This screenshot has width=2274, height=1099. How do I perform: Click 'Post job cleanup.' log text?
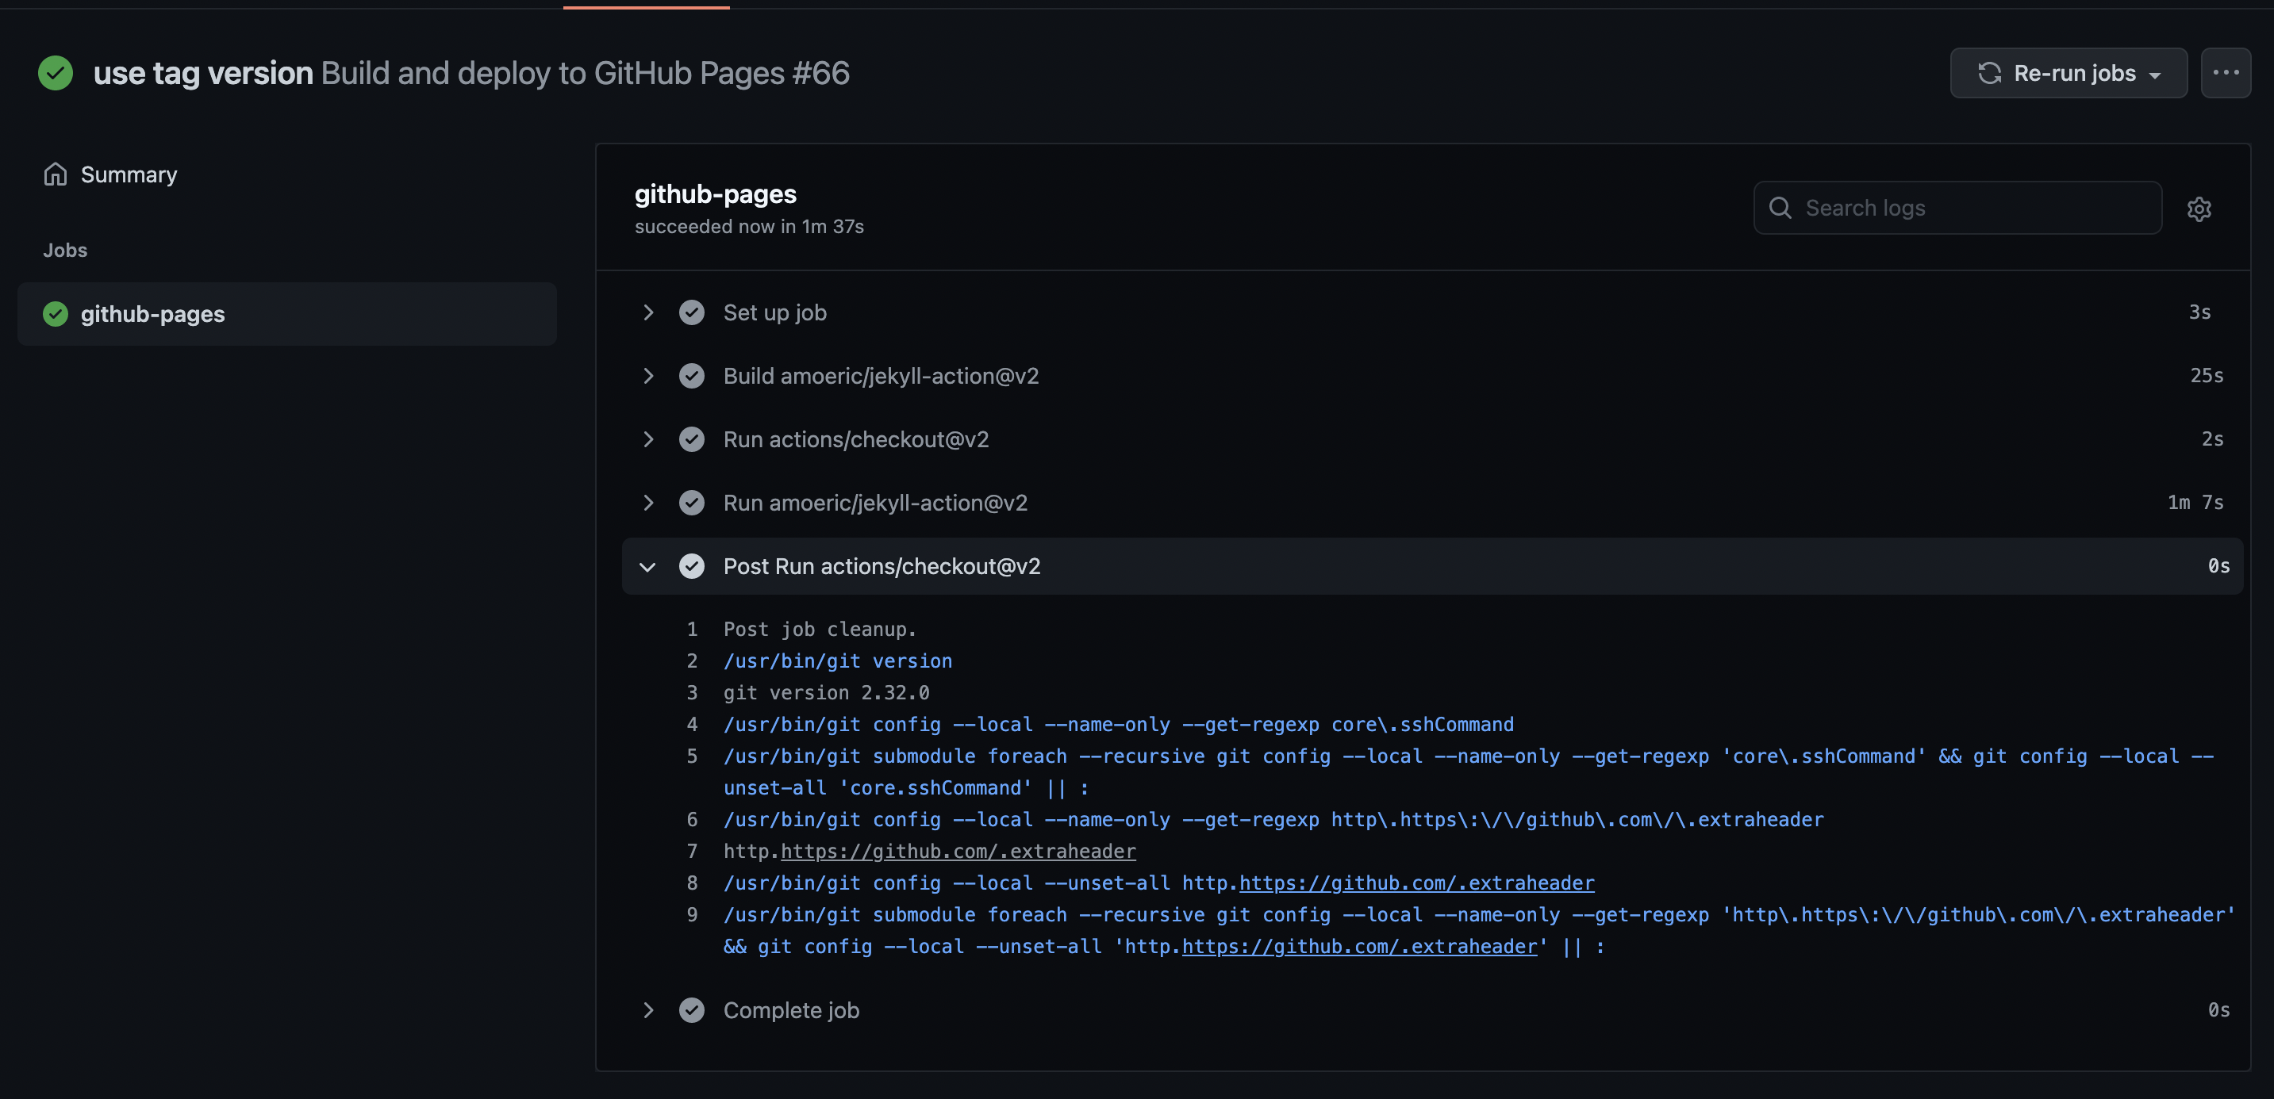coord(820,630)
